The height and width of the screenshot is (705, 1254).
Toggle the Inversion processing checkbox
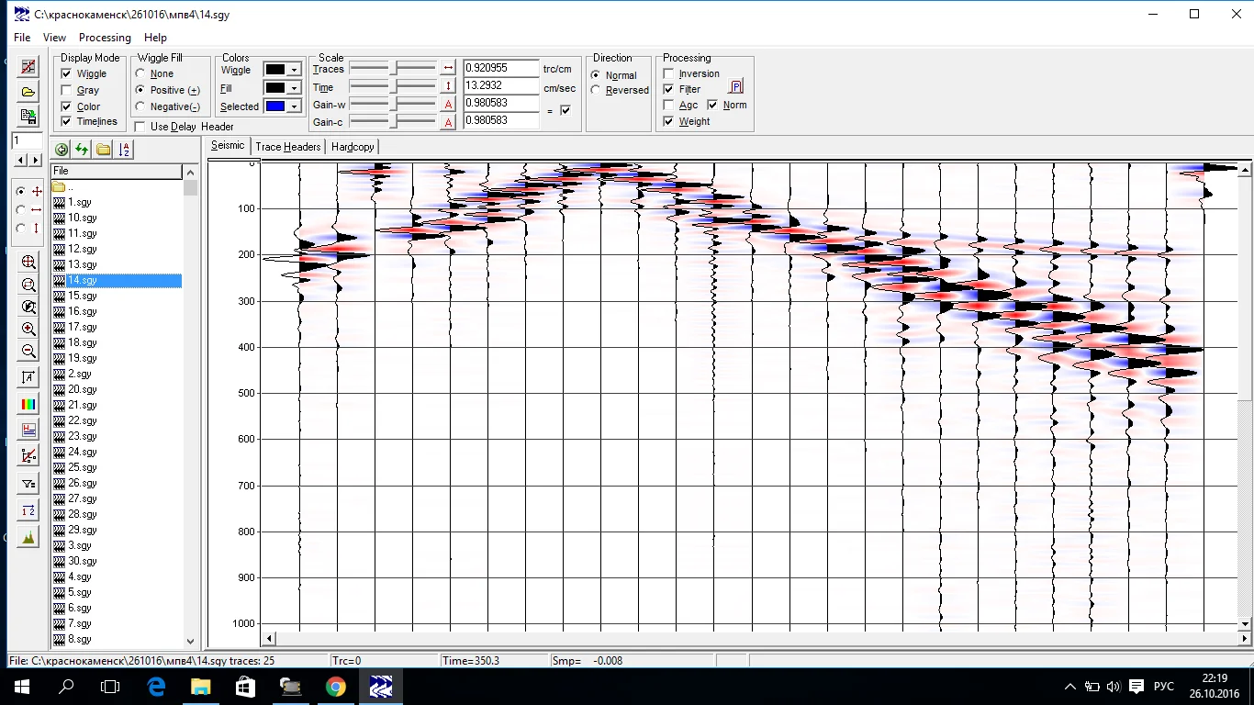click(x=668, y=73)
